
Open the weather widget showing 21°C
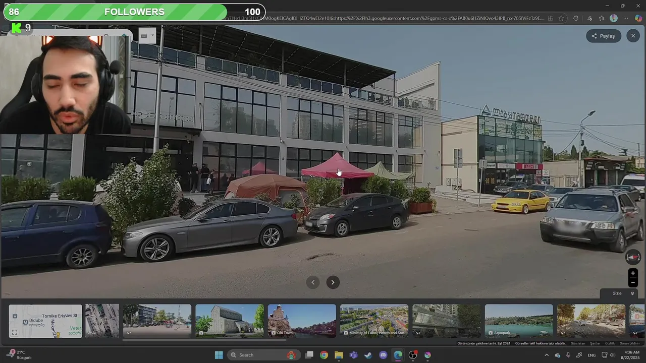[x=20, y=354]
